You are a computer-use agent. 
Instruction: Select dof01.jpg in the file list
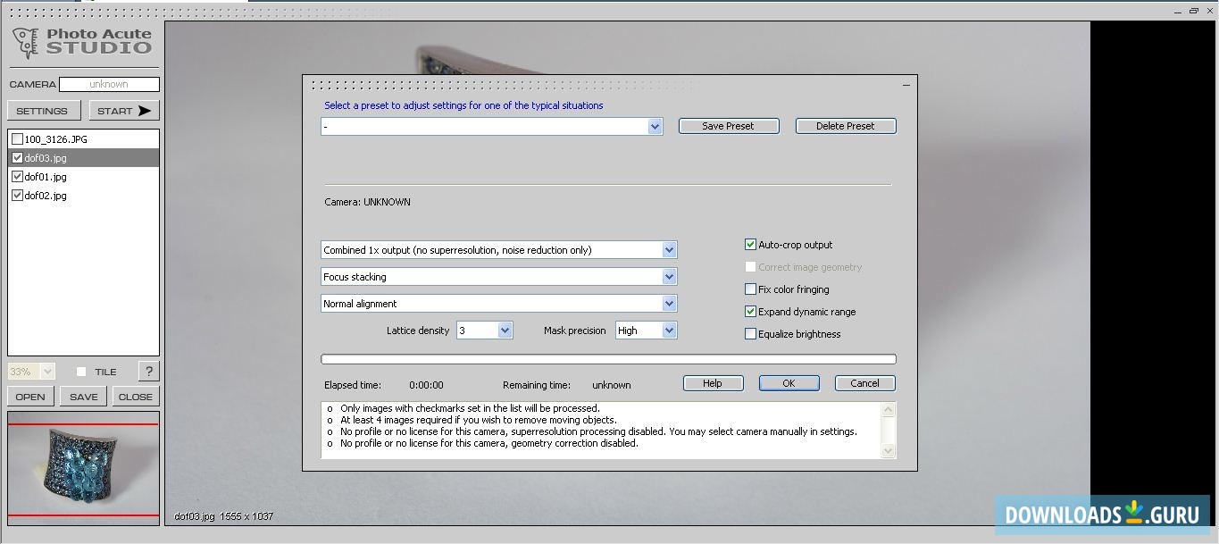point(46,177)
